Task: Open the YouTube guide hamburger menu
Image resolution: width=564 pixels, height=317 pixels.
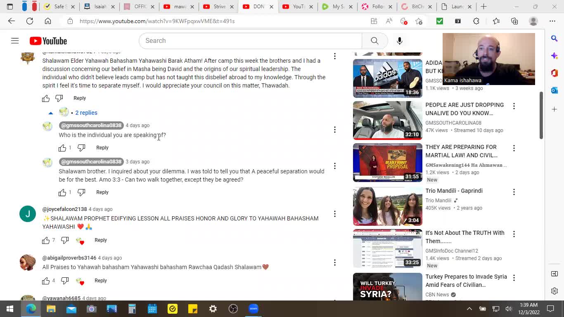Action: (15, 41)
